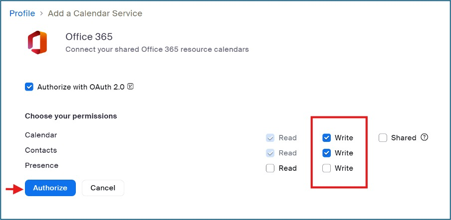Toggle the Calendar Read checkbox
This screenshot has width=451, height=220.
[x=270, y=138]
